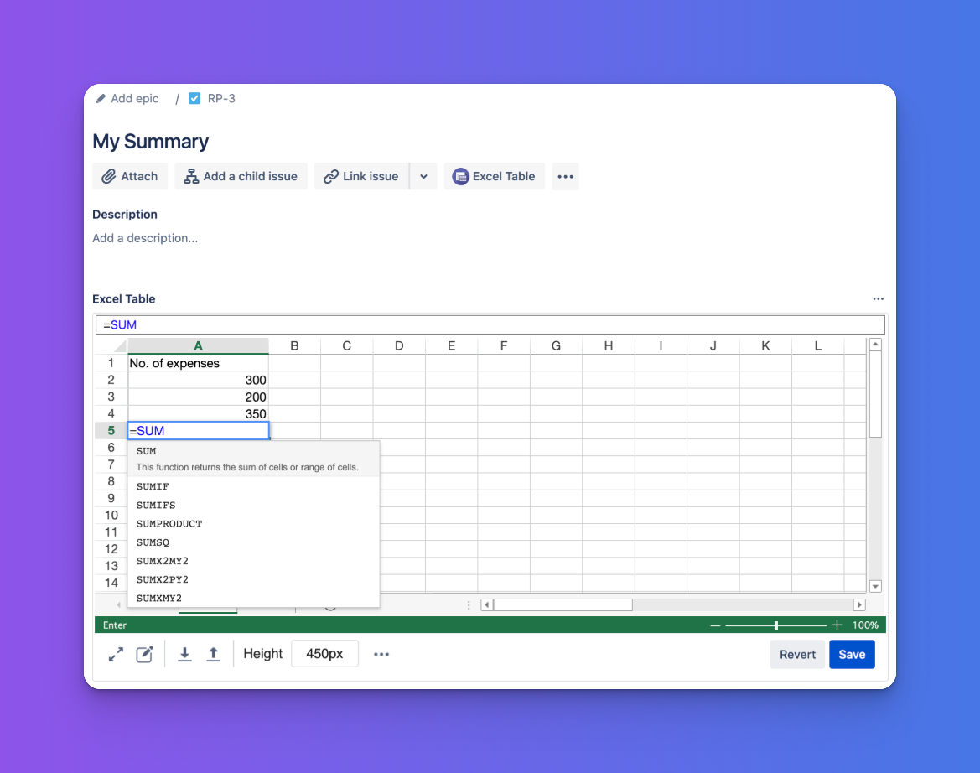Click the download arrow icon
This screenshot has width=980, height=773.
(x=185, y=655)
